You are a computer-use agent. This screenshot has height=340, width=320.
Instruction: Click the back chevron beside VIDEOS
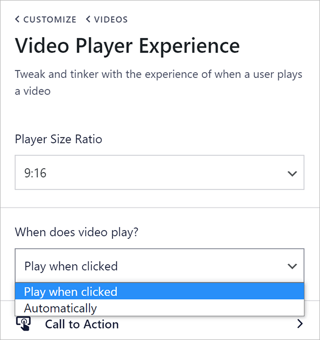pyautogui.click(x=88, y=19)
